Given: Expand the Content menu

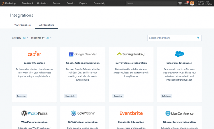Looking at the screenshot, I should click(58, 3).
